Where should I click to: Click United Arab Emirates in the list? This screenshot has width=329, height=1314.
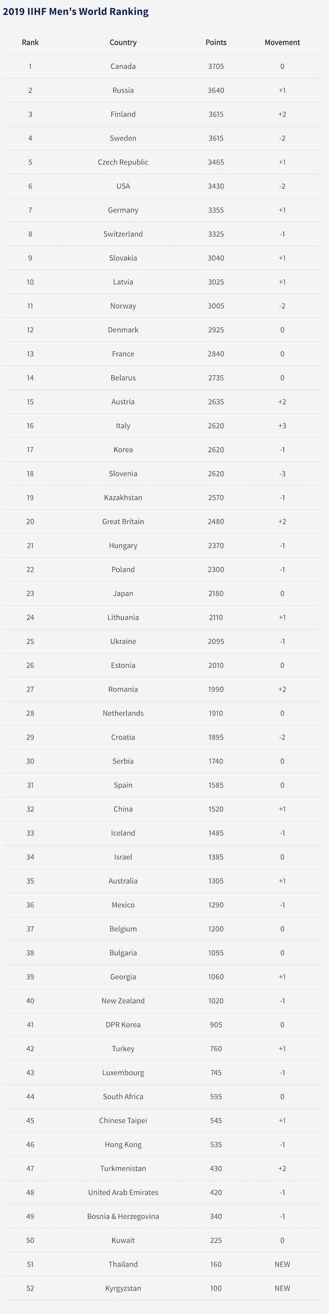(123, 1193)
